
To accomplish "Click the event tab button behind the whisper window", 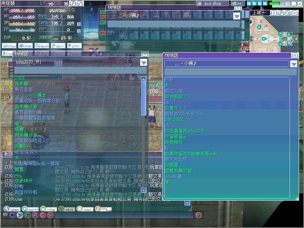I will pyautogui.click(x=74, y=54).
